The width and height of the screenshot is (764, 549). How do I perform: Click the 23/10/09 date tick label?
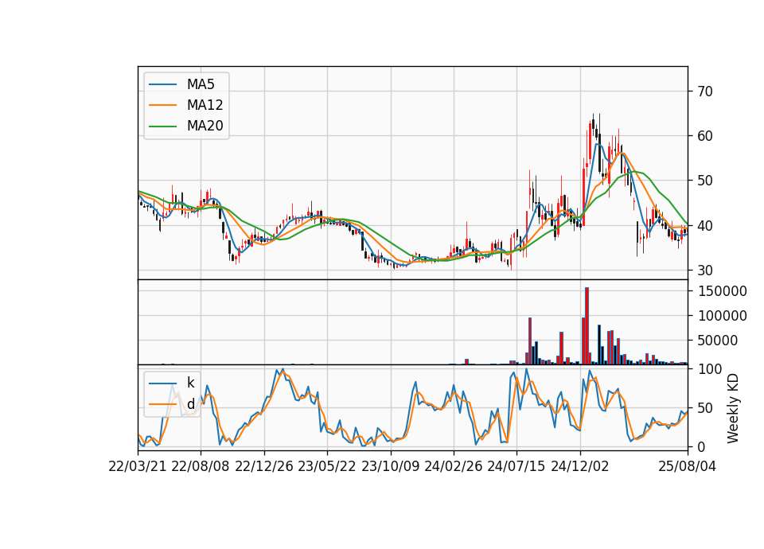pyautogui.click(x=390, y=466)
